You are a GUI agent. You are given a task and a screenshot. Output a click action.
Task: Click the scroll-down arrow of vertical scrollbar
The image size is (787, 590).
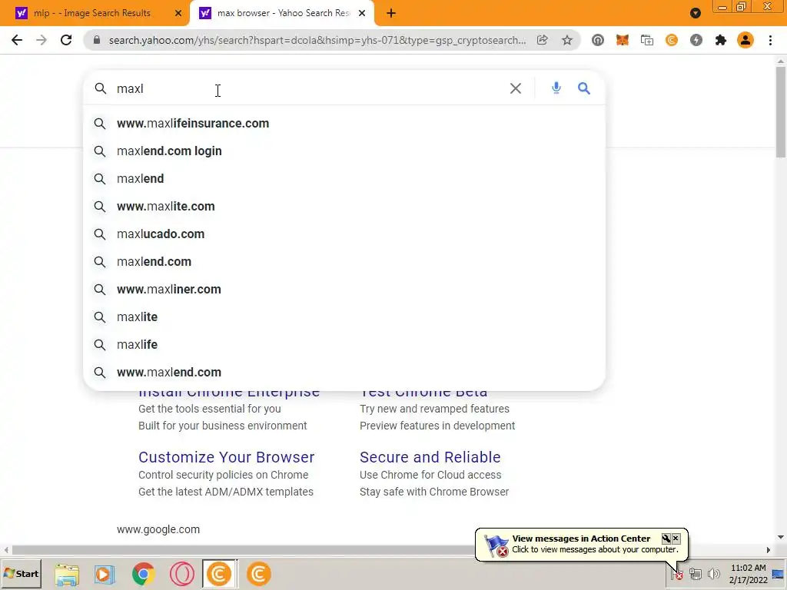781,537
